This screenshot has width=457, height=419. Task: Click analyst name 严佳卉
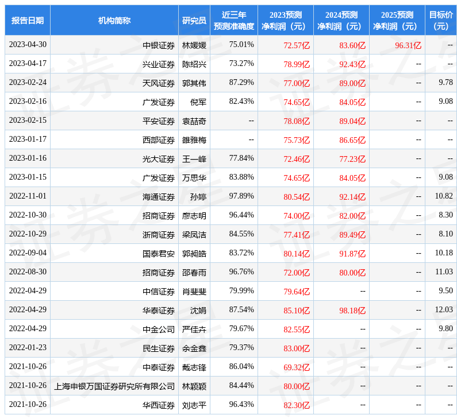point(194,329)
